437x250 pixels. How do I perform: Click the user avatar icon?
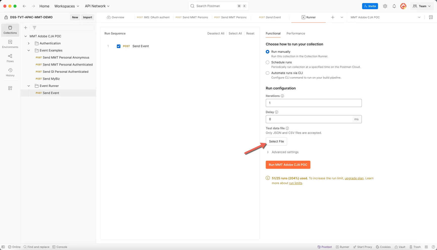click(x=403, y=6)
